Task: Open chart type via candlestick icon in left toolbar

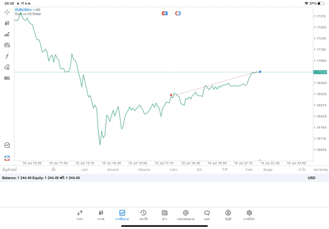Action: point(7,23)
